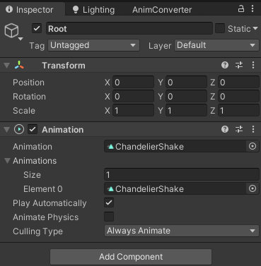Click the Culling Type label

click(x=37, y=231)
